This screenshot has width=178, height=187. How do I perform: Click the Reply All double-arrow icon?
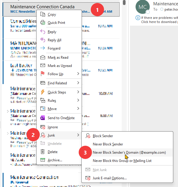tap(43, 40)
